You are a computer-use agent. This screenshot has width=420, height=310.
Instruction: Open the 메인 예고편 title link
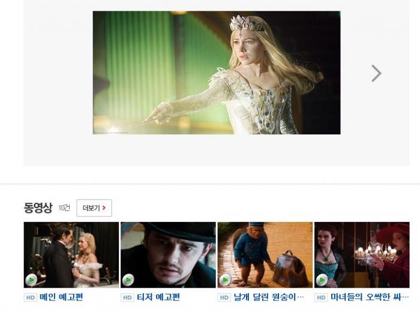61,297
